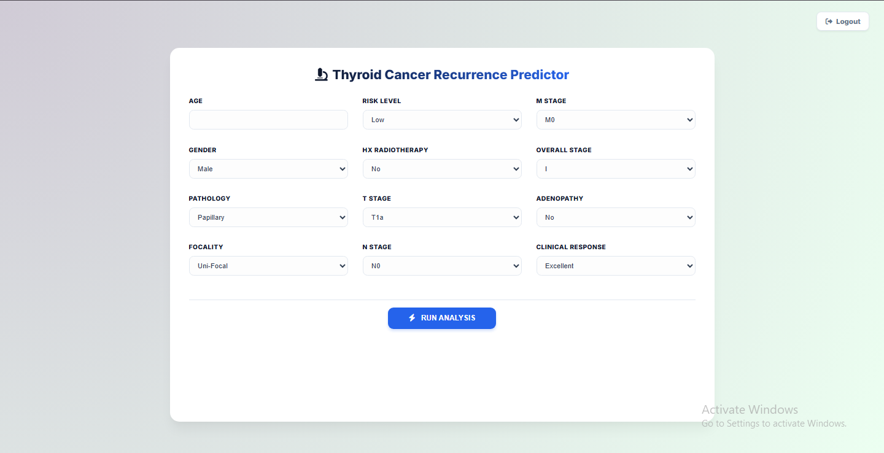
Task: Open the Adenopathy dropdown
Action: [616, 217]
